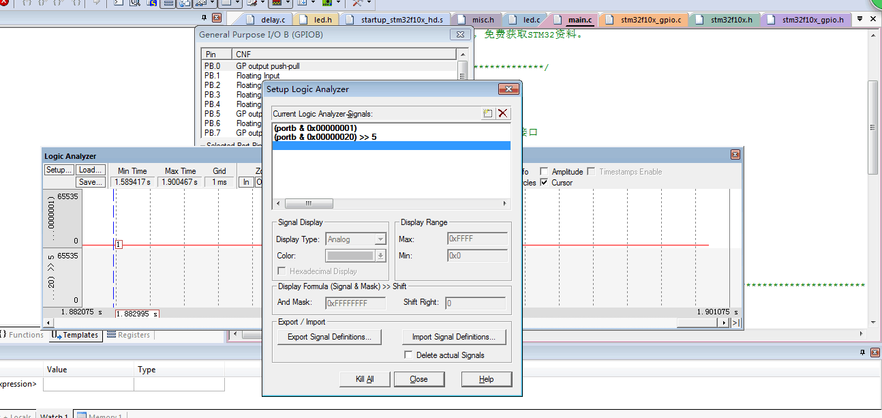This screenshot has width=882, height=418.
Task: Click the Logic Analyzer Save... button
Action: coord(91,182)
